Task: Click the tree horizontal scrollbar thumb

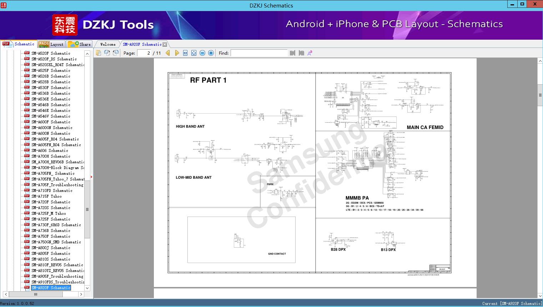Action: 35,294
